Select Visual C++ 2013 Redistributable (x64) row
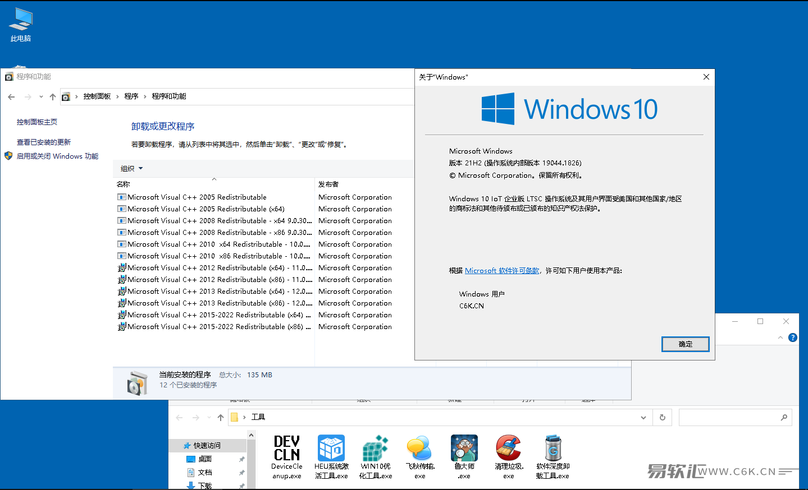 tap(214, 292)
